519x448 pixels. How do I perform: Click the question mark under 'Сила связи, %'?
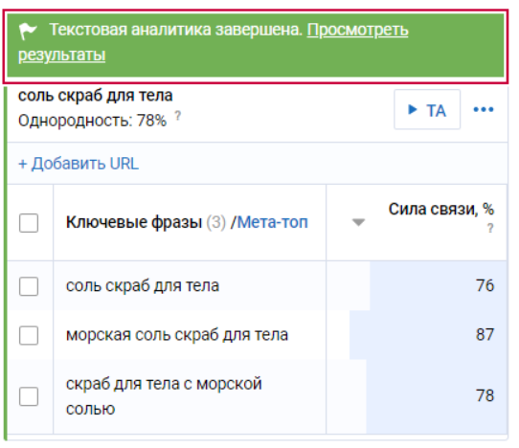point(490,228)
